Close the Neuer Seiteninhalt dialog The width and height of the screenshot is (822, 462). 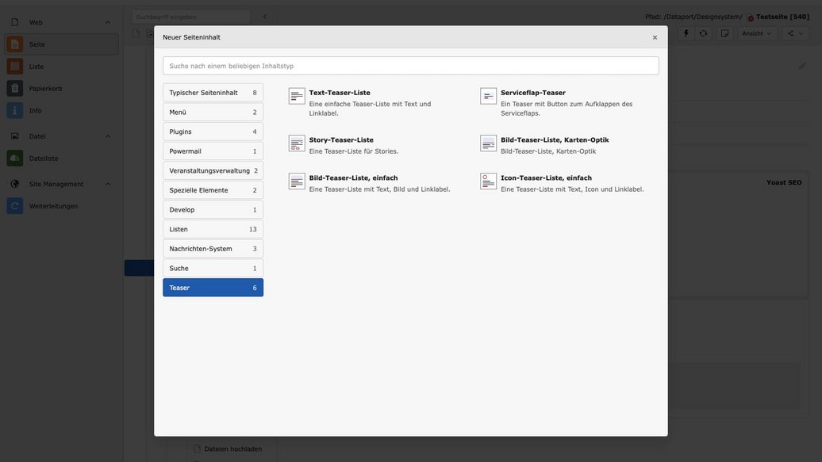click(x=655, y=37)
